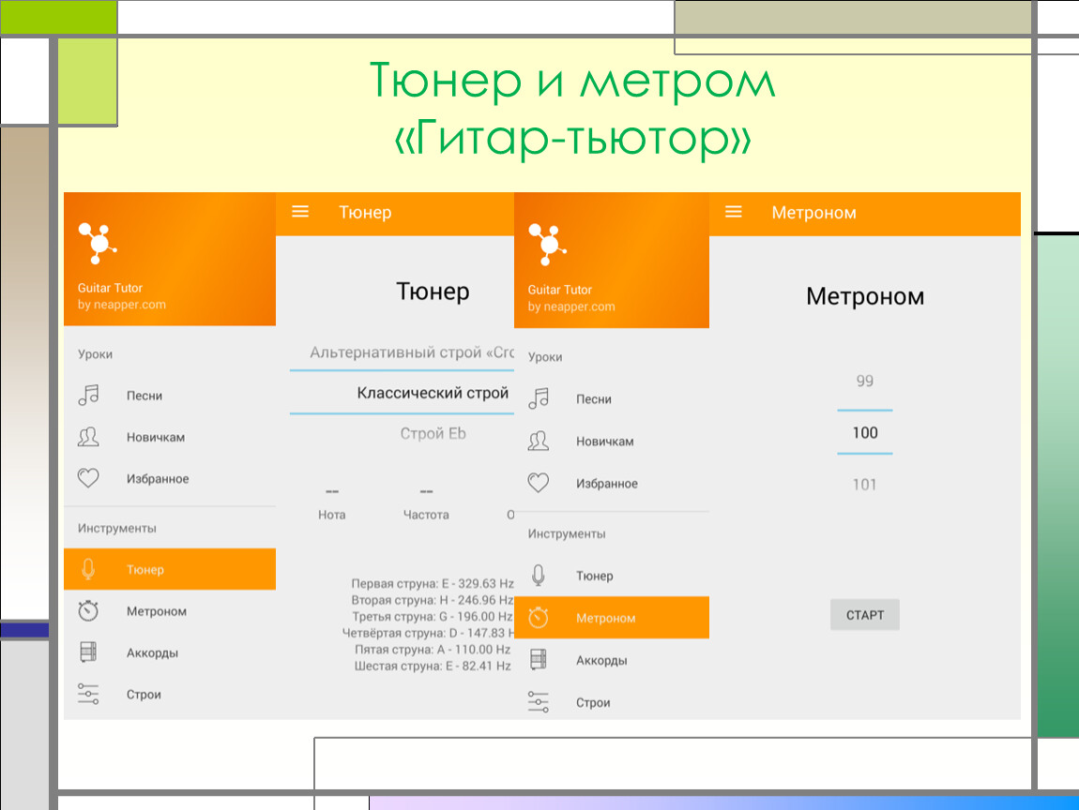Viewport: 1079px width, 810px height.
Task: Open Избранное in the right drawer
Action: tap(611, 484)
